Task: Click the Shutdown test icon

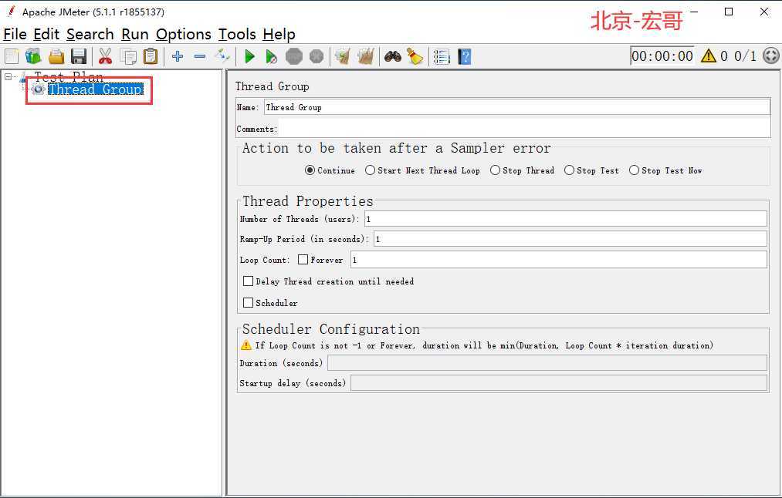Action: (317, 56)
